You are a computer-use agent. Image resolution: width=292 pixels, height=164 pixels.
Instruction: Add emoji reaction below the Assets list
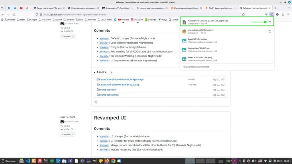pos(96,101)
